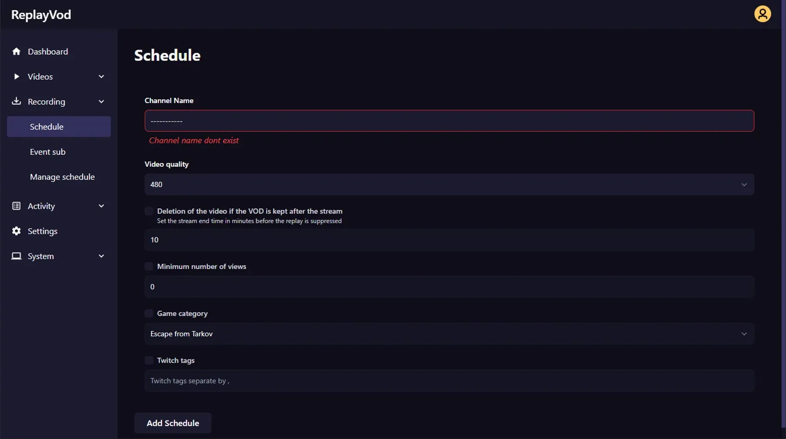Click the Recording download icon
Viewport: 786px width, 439px height.
(x=17, y=101)
